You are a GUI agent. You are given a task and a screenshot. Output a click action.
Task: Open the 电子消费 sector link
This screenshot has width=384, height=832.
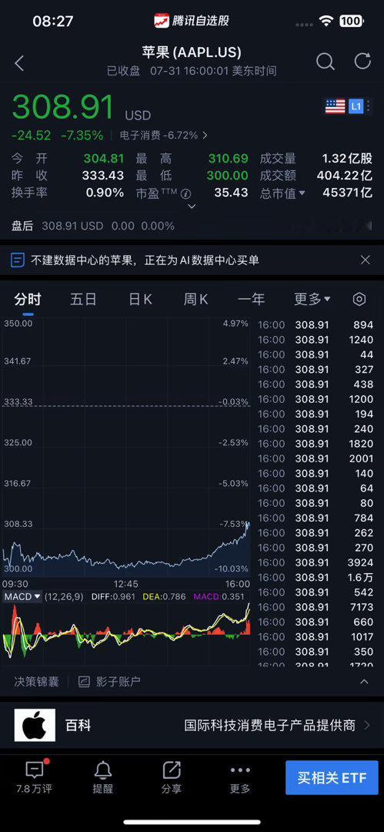[164, 136]
